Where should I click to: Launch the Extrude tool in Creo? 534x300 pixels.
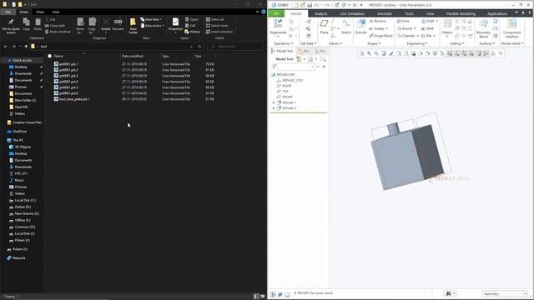[x=360, y=27]
